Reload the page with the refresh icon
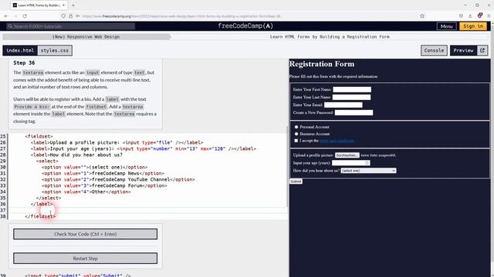The image size is (494, 277). click(x=25, y=16)
